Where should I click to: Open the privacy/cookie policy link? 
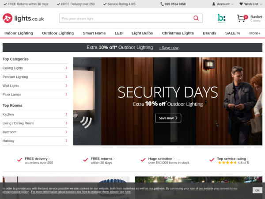(15, 192)
